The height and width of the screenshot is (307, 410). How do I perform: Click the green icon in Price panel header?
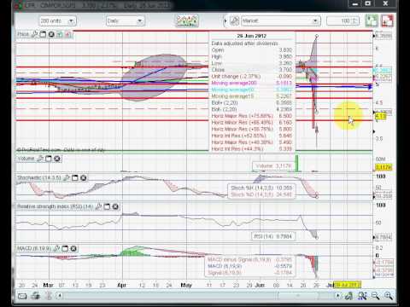pos(60,34)
